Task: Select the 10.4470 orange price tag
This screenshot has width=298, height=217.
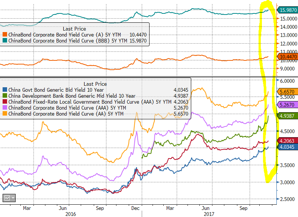Action: [288, 57]
